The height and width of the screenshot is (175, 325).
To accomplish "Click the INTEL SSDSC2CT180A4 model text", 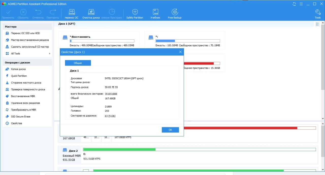I will 124,78.
